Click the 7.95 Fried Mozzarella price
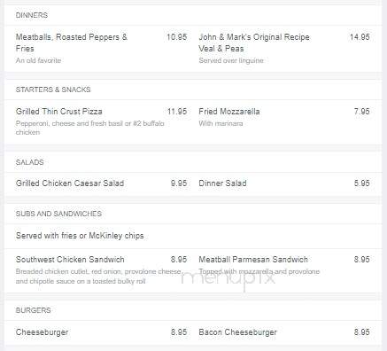Viewport: 387px width, 351px height. [x=361, y=112]
